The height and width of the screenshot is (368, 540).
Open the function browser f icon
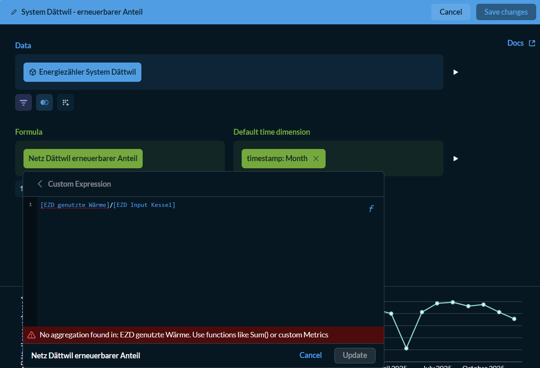(371, 209)
